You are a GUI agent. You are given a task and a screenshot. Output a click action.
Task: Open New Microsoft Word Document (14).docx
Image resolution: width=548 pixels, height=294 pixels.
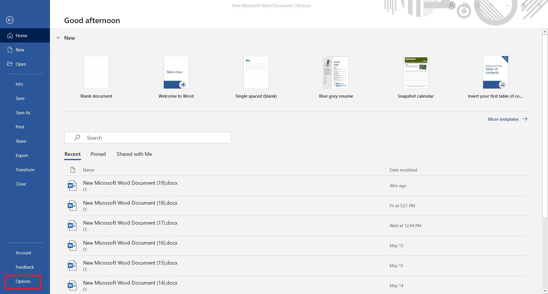point(296,285)
